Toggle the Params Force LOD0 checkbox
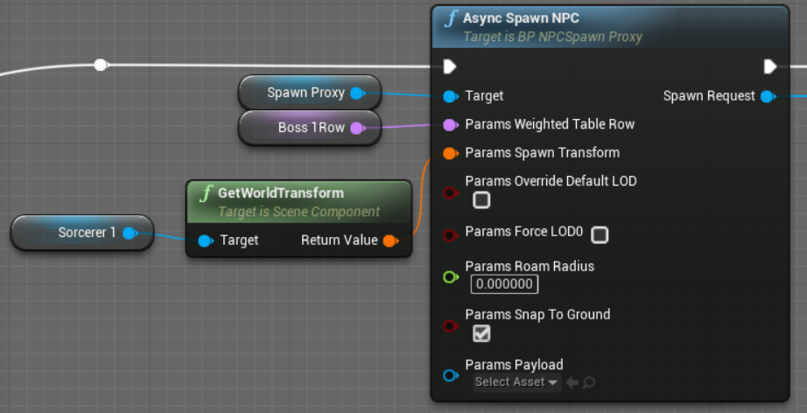 600,234
